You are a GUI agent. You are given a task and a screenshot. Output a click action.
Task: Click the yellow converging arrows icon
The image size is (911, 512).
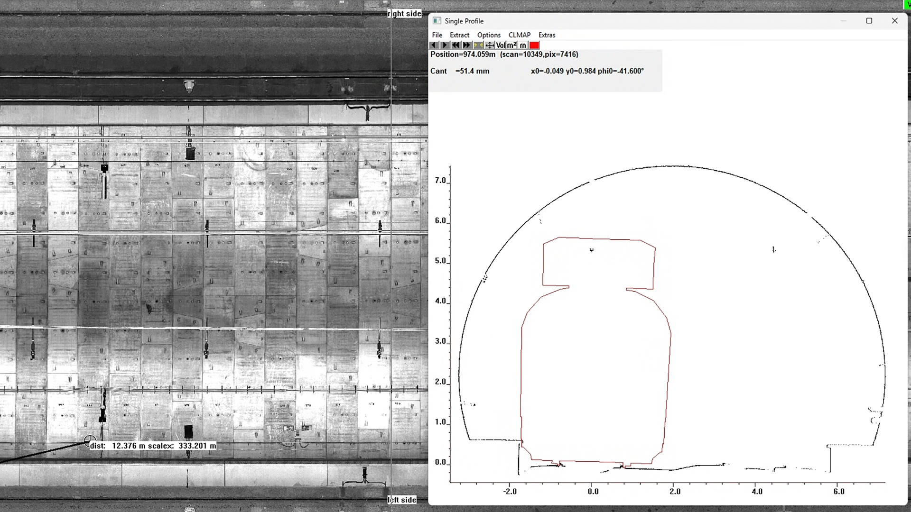click(x=478, y=45)
